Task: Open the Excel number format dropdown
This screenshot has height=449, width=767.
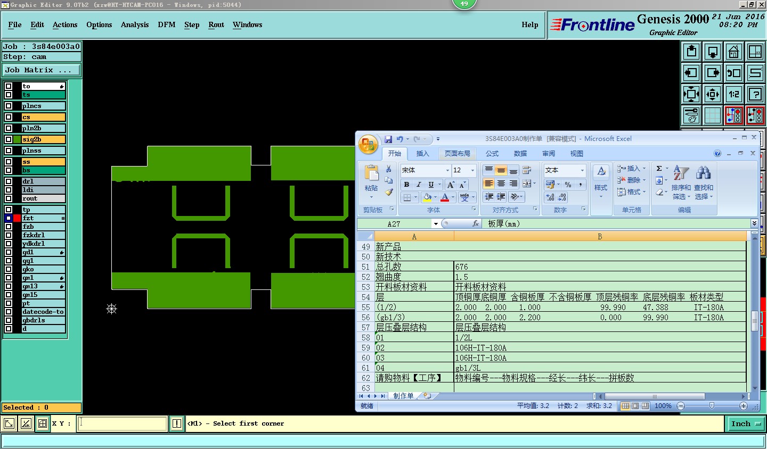Action: 582,170
